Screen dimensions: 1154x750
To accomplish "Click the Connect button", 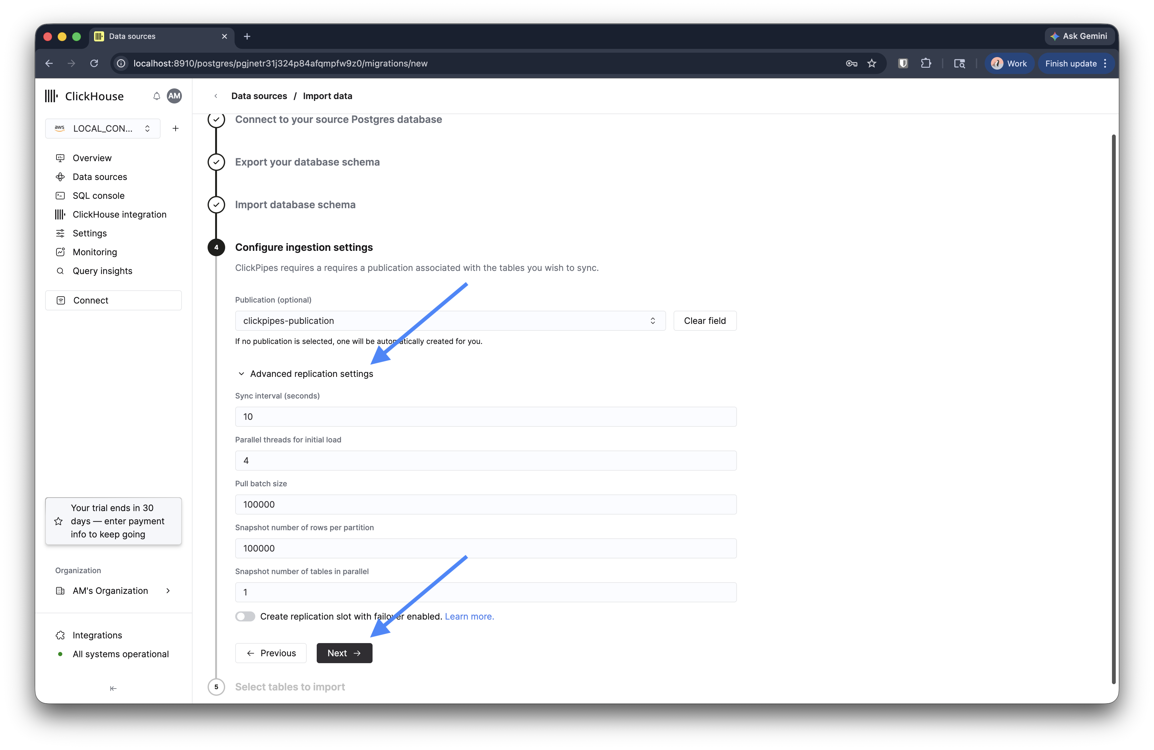I will (x=114, y=301).
